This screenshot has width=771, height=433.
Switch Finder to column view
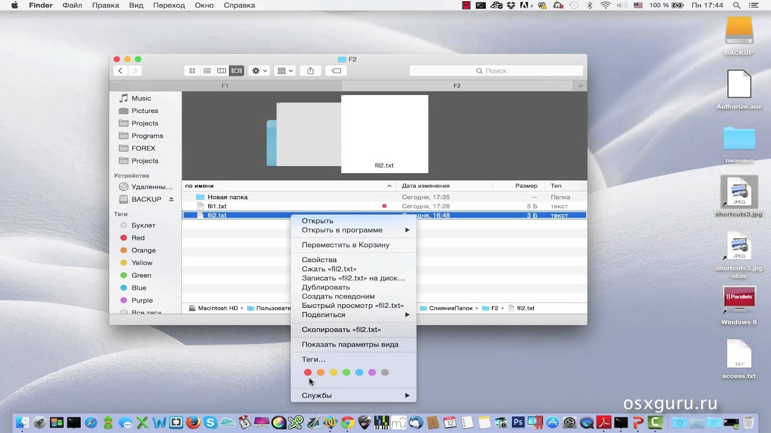[222, 71]
